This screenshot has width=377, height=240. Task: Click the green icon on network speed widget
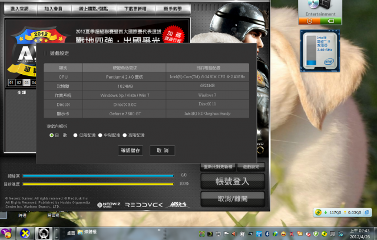[x=318, y=212]
